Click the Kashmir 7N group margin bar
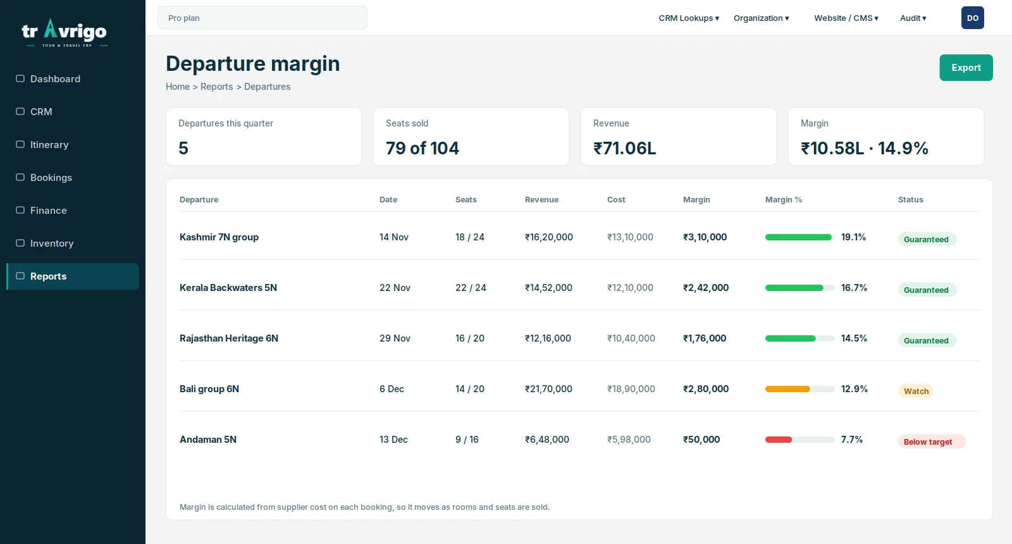Screen dimensions: 1012x544 pos(799,237)
